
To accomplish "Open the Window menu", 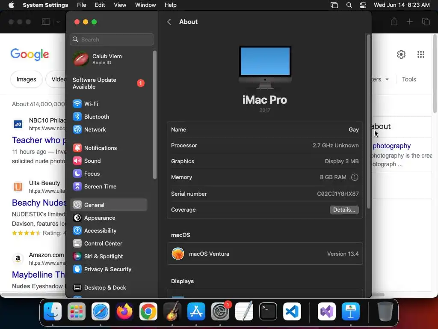I will pyautogui.click(x=145, y=5).
